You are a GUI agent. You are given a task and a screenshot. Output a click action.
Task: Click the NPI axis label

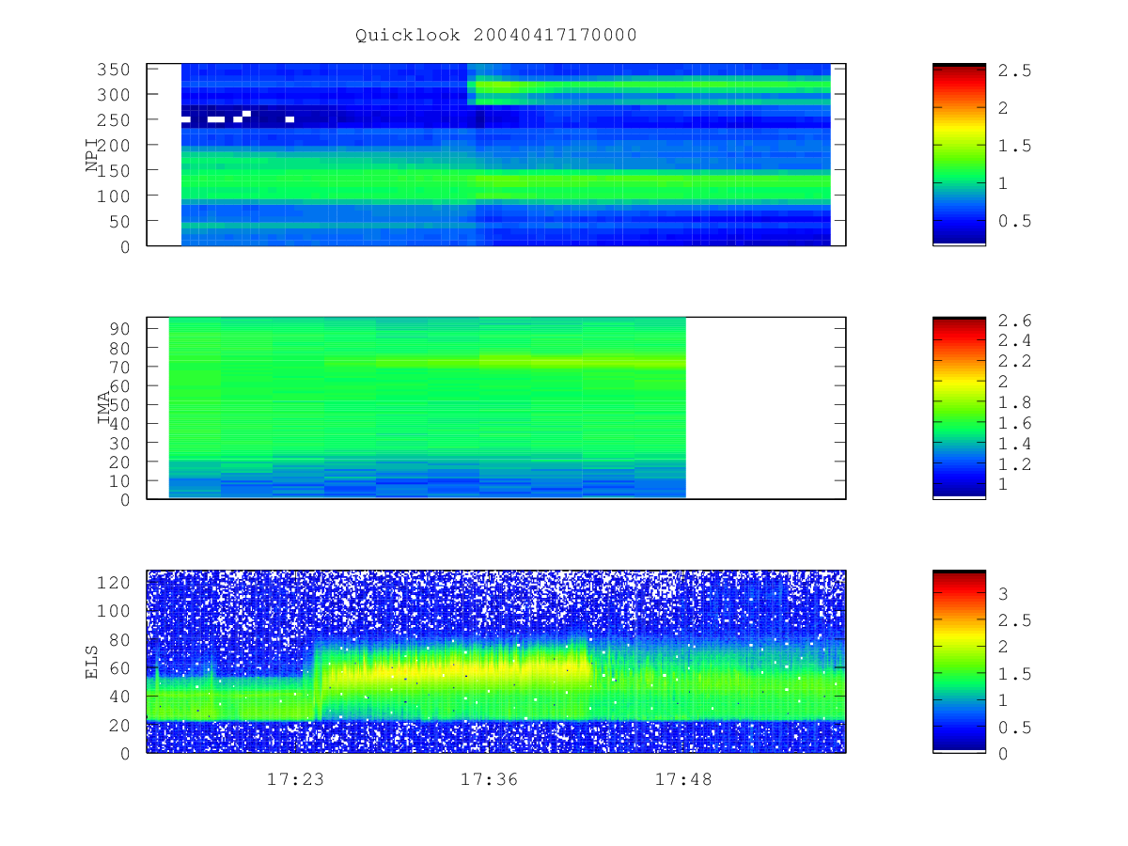(92, 155)
